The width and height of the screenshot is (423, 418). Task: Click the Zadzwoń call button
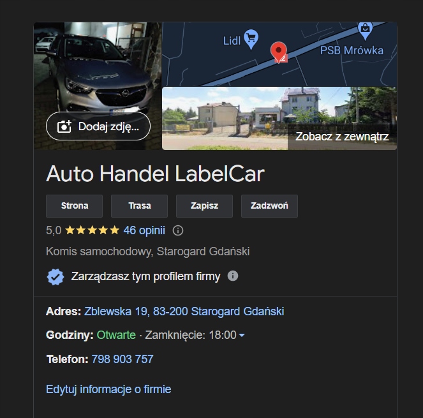coord(269,206)
